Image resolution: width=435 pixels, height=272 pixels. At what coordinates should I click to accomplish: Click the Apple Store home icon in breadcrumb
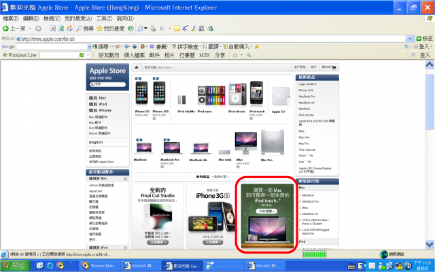136,67
